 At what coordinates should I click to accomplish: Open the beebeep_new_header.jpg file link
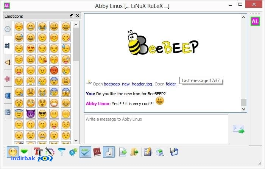point(128,84)
